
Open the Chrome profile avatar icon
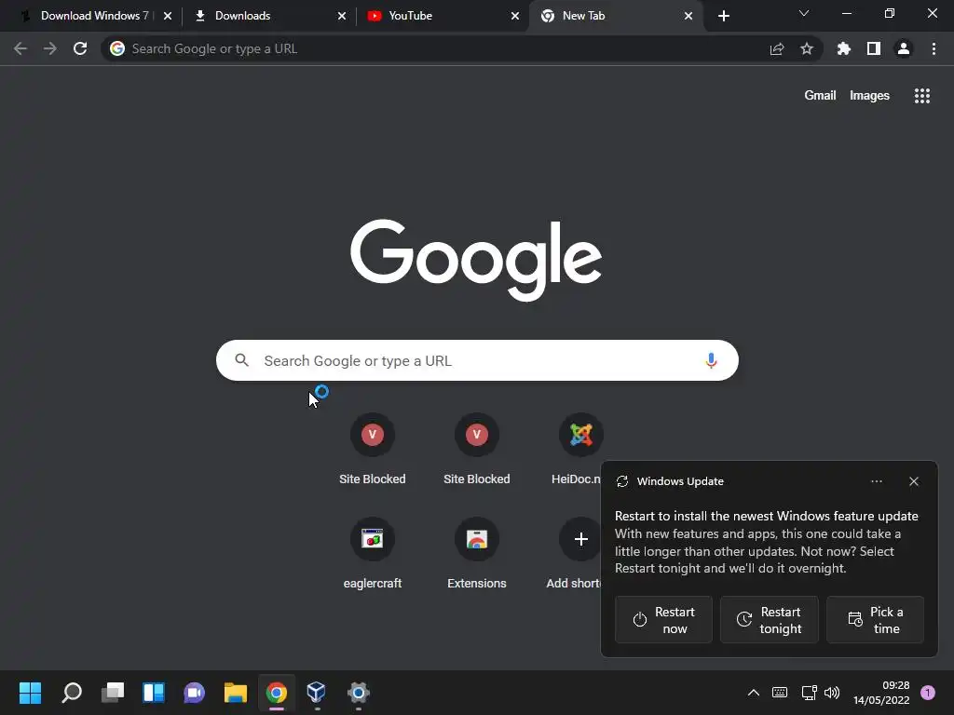(x=904, y=48)
